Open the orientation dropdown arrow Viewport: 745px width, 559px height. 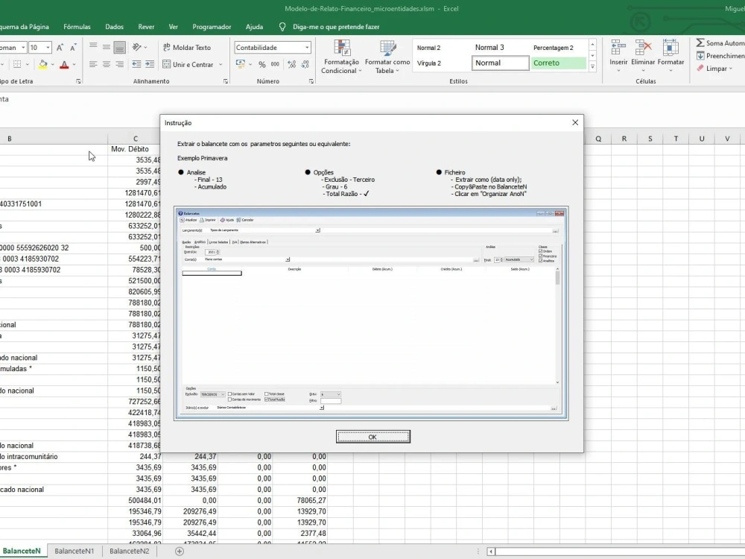coord(145,48)
